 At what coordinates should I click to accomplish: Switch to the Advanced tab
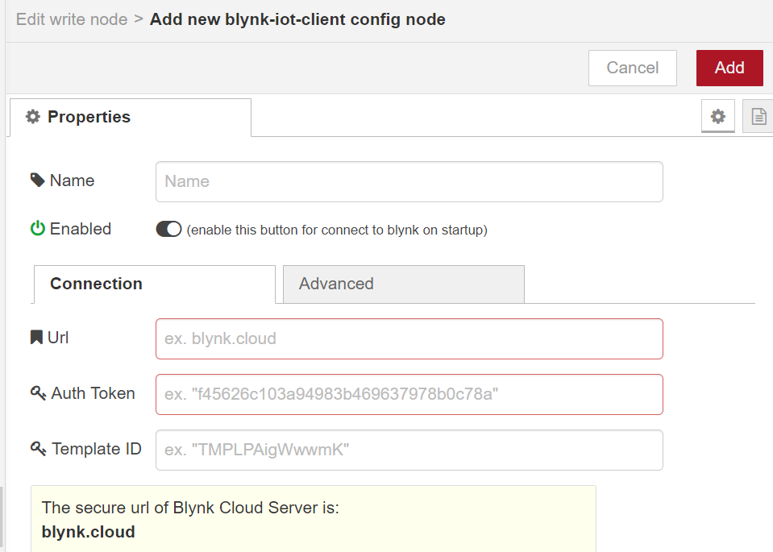(x=403, y=284)
